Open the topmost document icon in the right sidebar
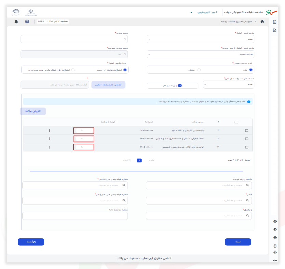Image resolution: width=285 pixels, height=269 pixels. coord(275,22)
